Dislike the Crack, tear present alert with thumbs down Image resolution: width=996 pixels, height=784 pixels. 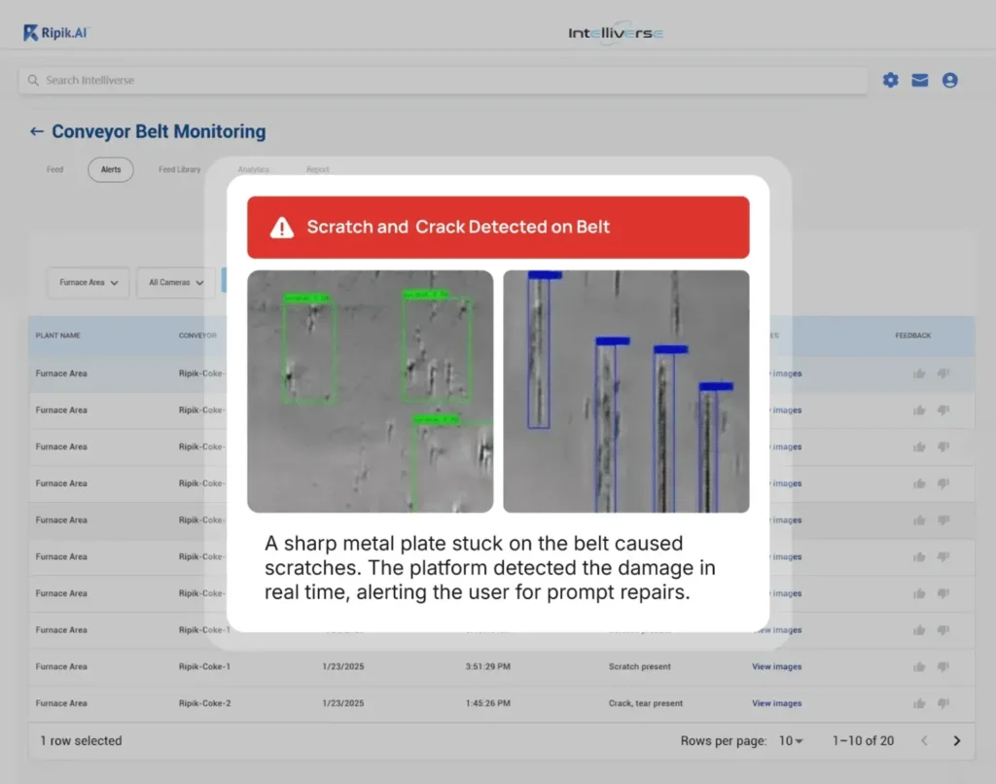[x=942, y=703]
